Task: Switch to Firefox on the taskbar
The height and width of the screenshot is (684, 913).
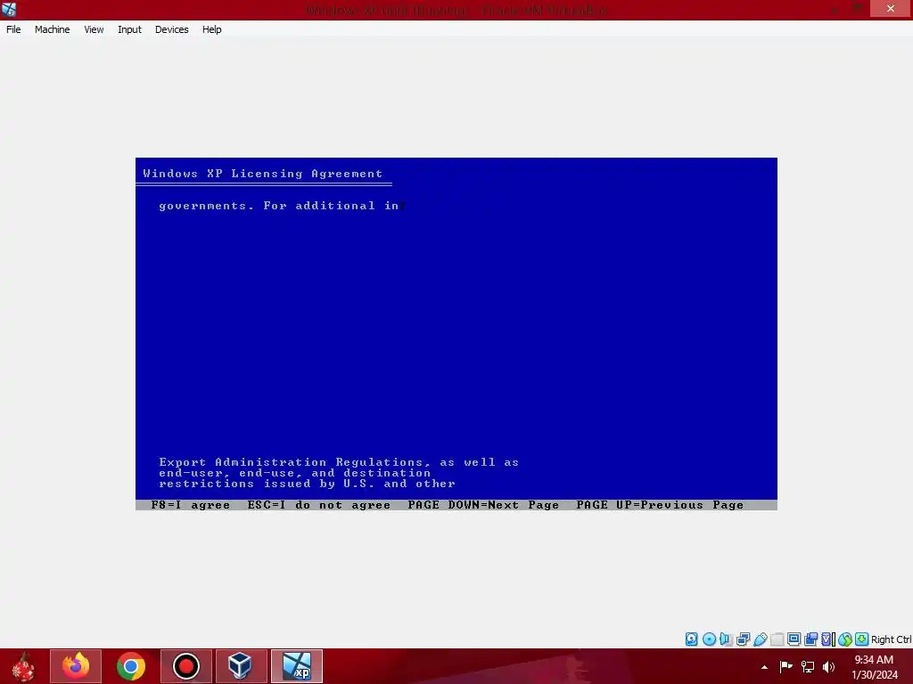Action: coord(76,666)
